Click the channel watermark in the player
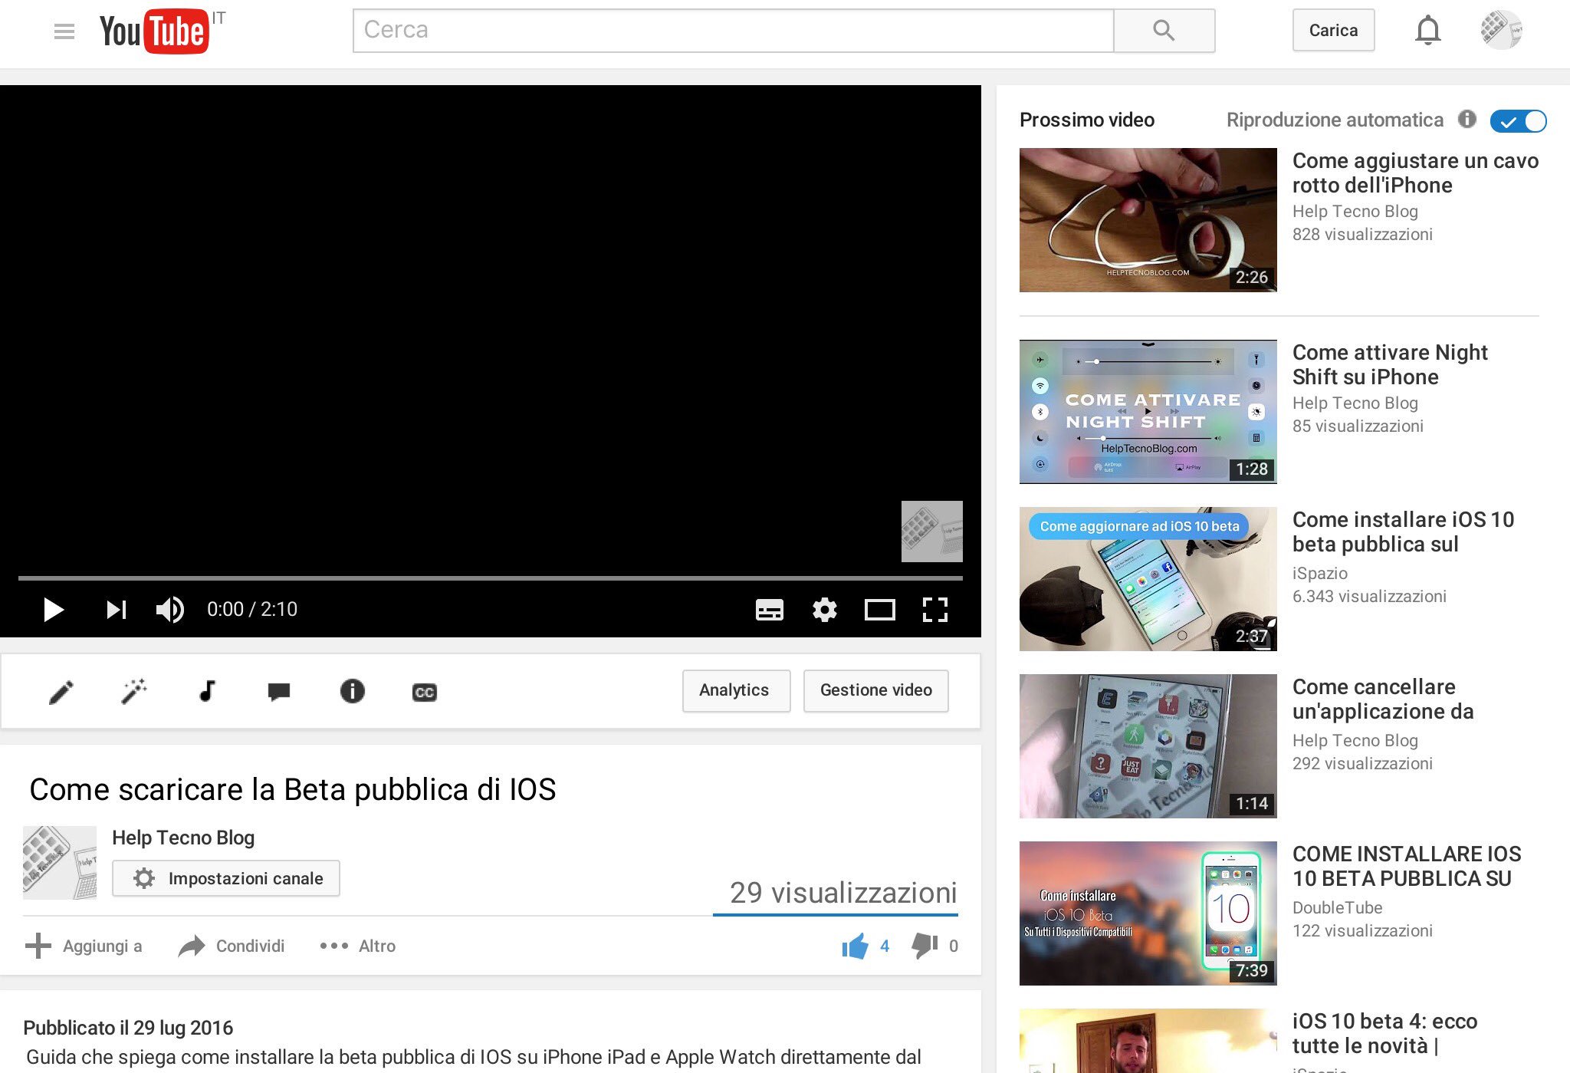This screenshot has width=1570, height=1073. [932, 532]
